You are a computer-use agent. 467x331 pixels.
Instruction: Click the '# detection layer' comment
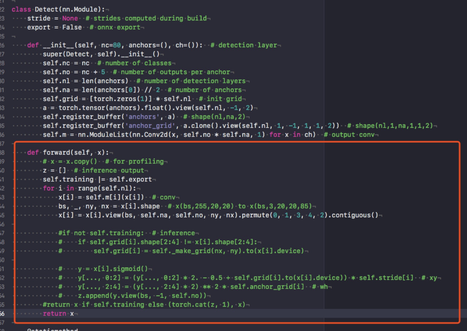(244, 45)
